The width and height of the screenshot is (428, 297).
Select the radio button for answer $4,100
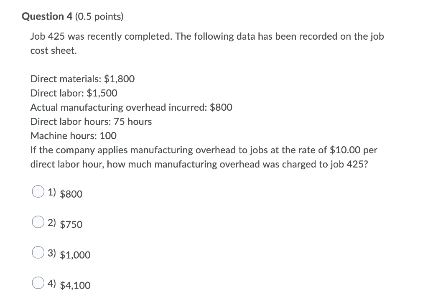click(x=38, y=282)
